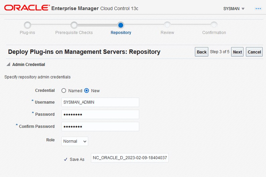Click the Plug-ins step label
This screenshot has width=266, height=177.
(x=27, y=33)
